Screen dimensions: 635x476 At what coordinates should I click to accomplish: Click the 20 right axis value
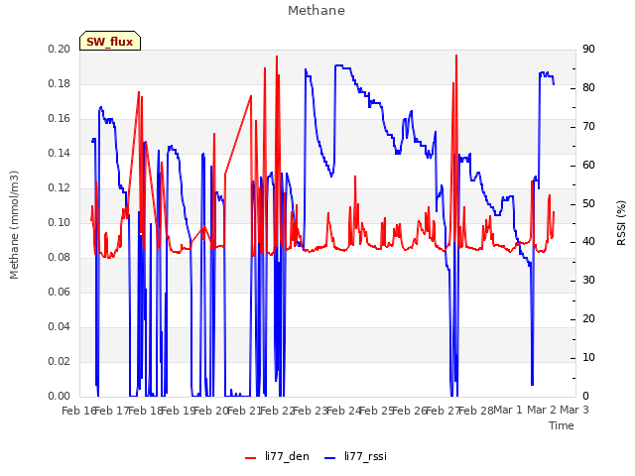tap(588, 319)
